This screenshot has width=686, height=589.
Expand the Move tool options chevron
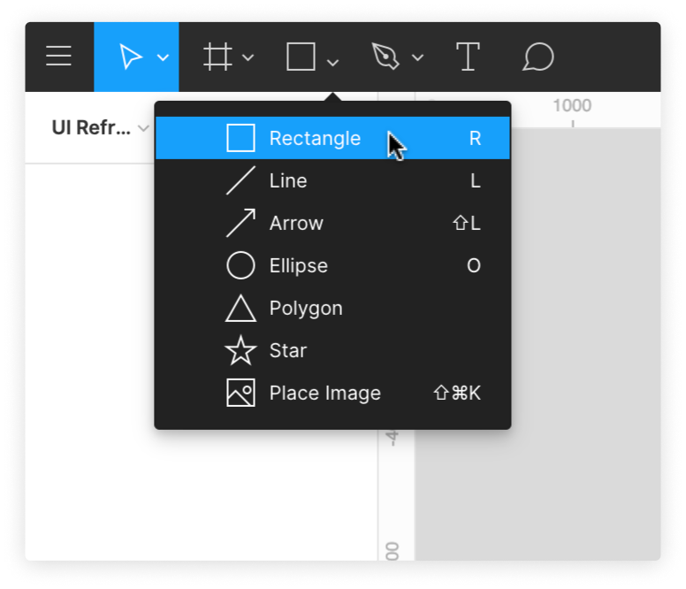coord(164,57)
